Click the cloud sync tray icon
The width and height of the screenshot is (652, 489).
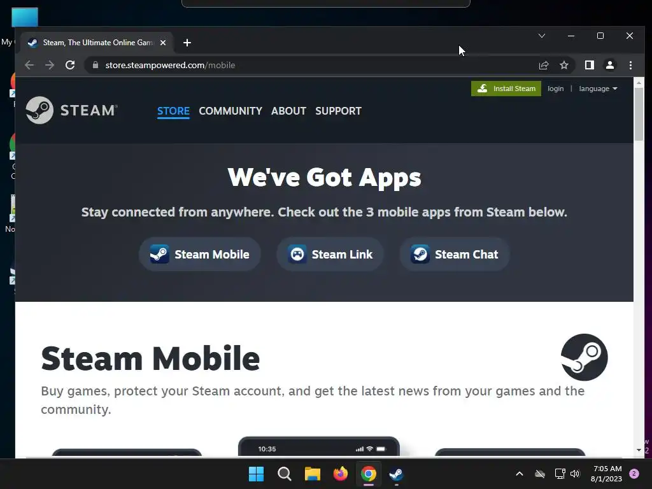point(540,474)
